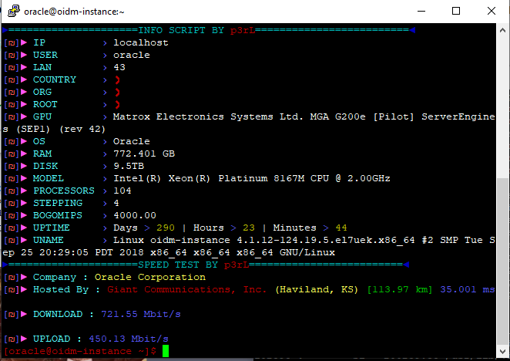Click the 'UNAME' label
This screenshot has height=361, width=510.
coord(48,240)
